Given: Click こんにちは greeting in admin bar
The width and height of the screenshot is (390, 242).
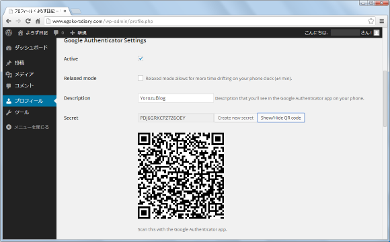Looking at the screenshot, I should [x=338, y=32].
